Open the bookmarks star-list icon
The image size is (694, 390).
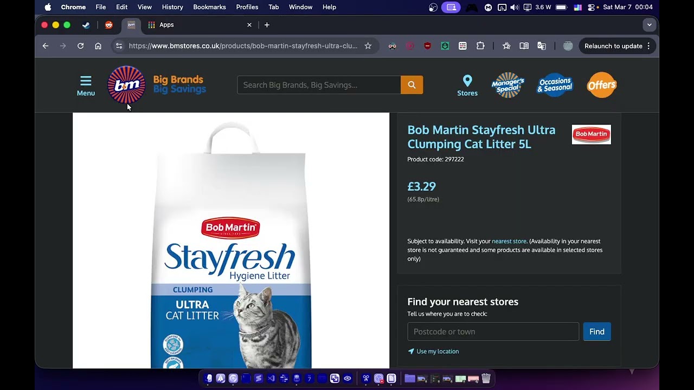point(506,46)
